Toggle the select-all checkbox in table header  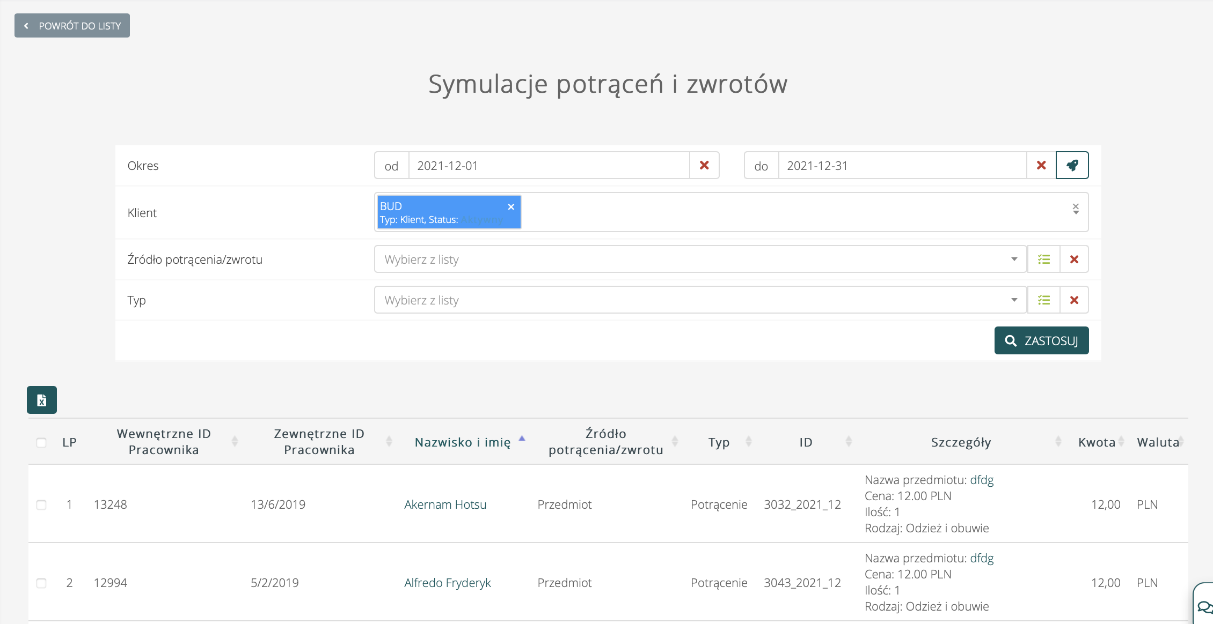(41, 443)
